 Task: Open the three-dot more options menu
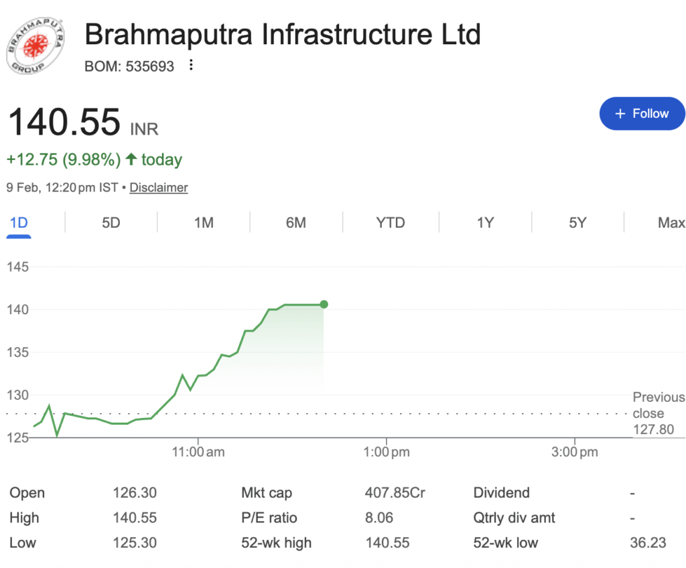point(192,66)
